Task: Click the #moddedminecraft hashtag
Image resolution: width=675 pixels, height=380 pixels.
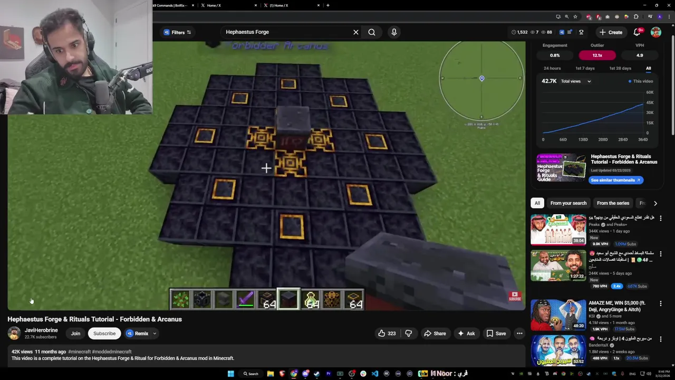Action: click(x=112, y=351)
